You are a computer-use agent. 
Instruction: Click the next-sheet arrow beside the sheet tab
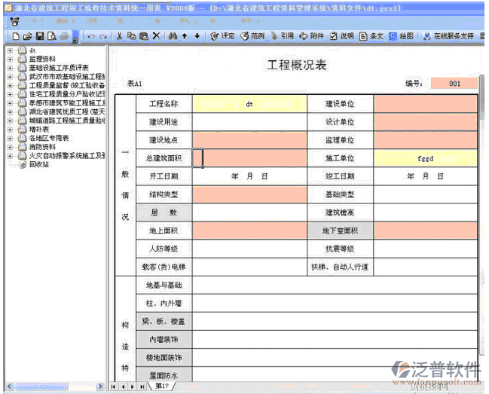coord(133,386)
